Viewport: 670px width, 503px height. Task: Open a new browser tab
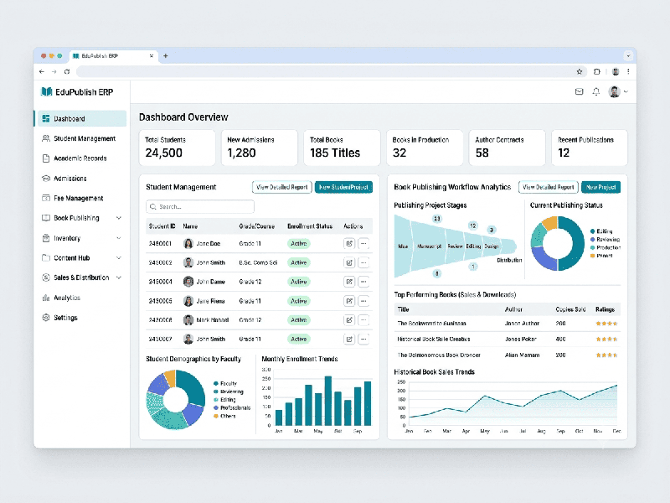point(165,55)
